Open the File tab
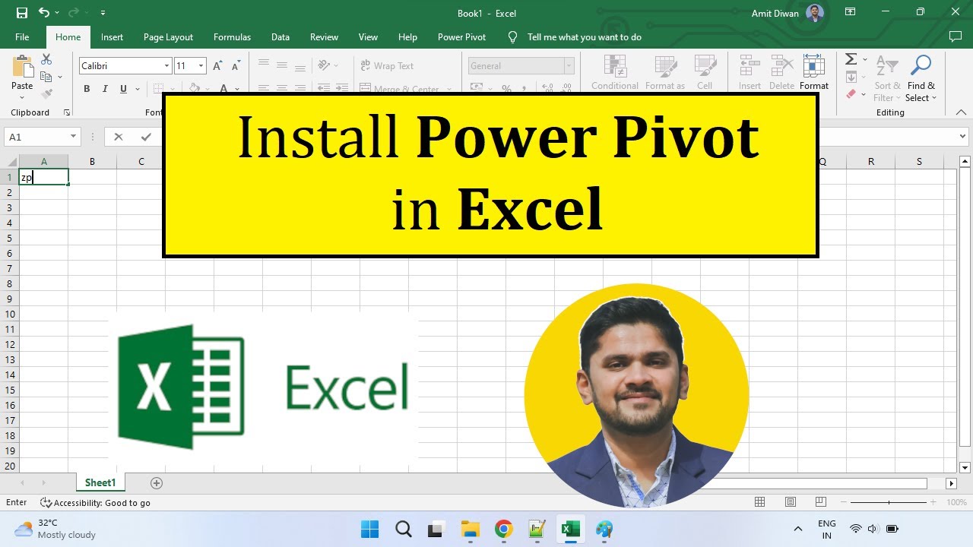Image resolution: width=973 pixels, height=547 pixels. (x=22, y=37)
